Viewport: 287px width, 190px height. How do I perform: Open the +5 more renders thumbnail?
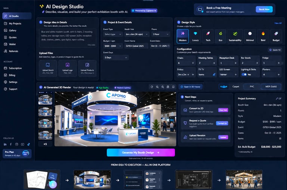point(45,144)
